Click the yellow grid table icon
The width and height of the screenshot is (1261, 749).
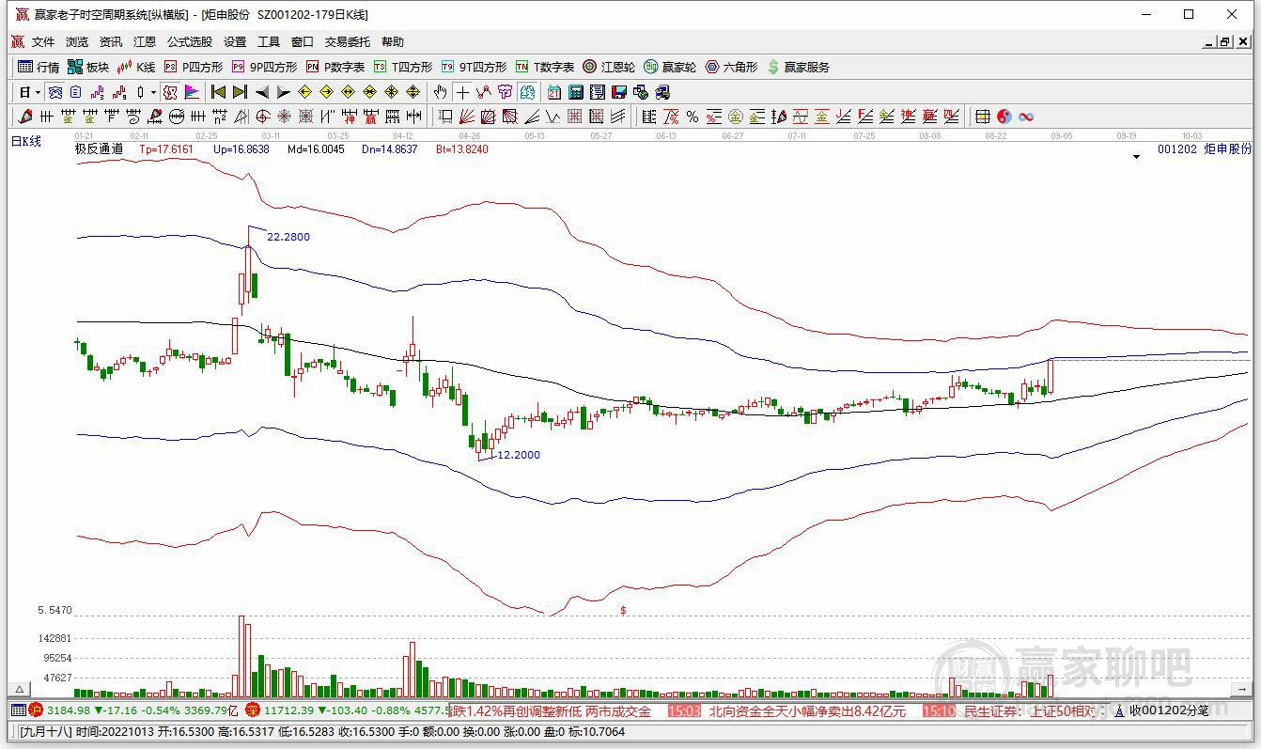pos(983,117)
